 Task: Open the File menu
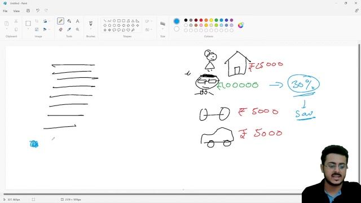(x=5, y=11)
